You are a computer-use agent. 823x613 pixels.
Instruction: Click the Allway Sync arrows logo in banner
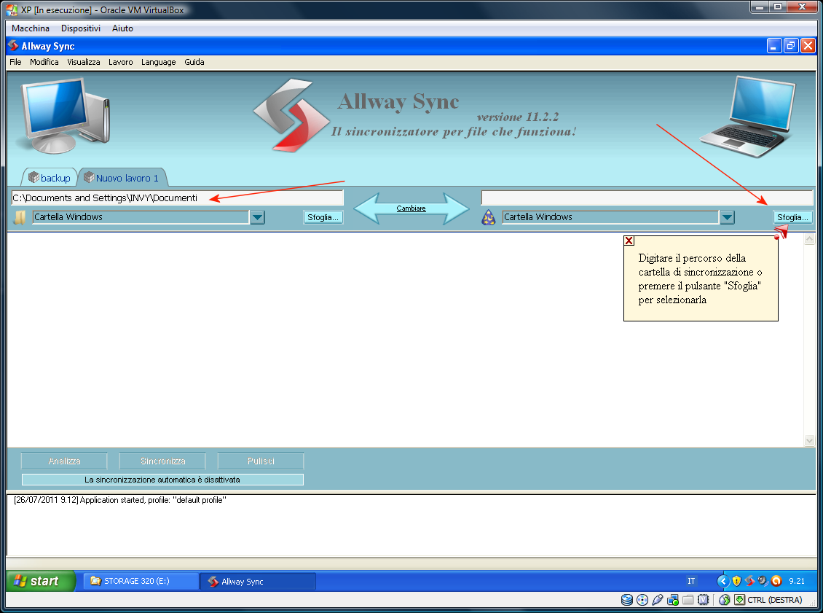click(x=291, y=116)
